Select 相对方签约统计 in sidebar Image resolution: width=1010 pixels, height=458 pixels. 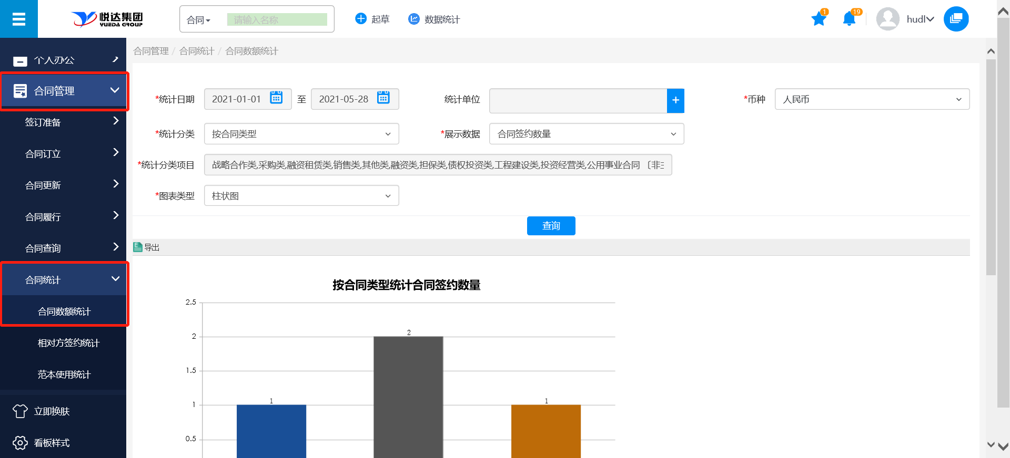click(68, 343)
